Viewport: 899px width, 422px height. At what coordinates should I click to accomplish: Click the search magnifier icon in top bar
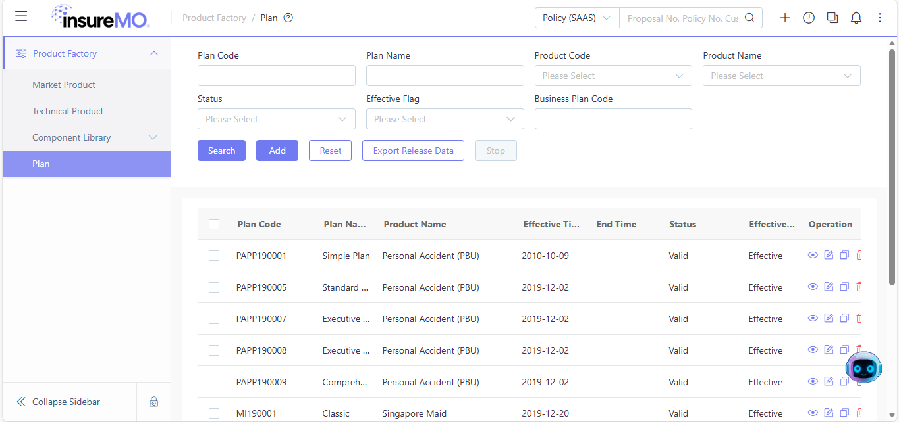click(x=749, y=18)
